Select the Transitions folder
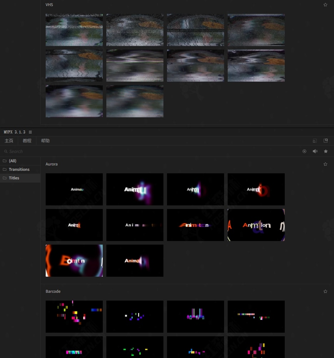Viewport: 334px width, 358px height. [x=20, y=169]
